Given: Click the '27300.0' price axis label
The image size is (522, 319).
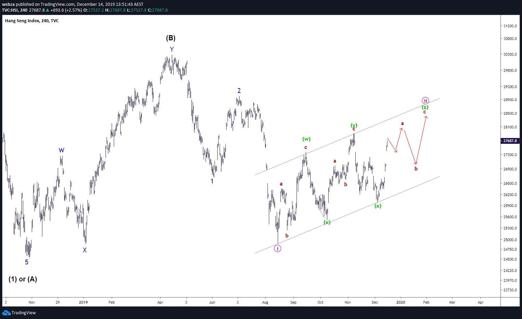Looking at the screenshot, I should [x=510, y=155].
